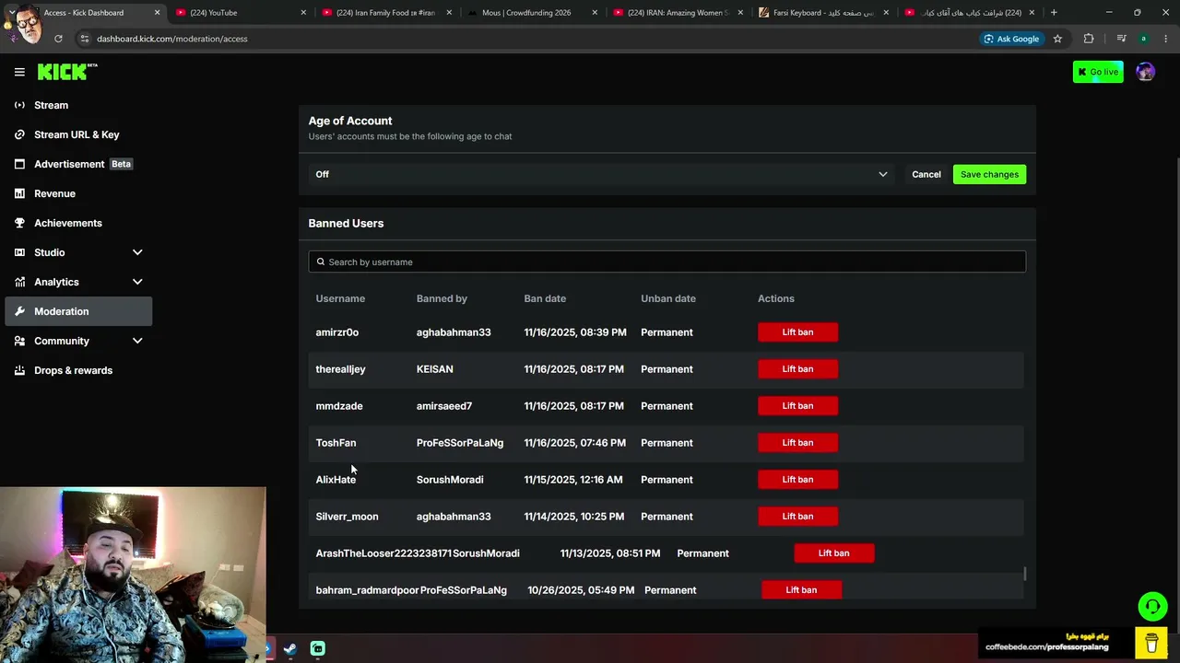The image size is (1180, 663).
Task: Click the Studio camera icon
Action: [x=19, y=252]
